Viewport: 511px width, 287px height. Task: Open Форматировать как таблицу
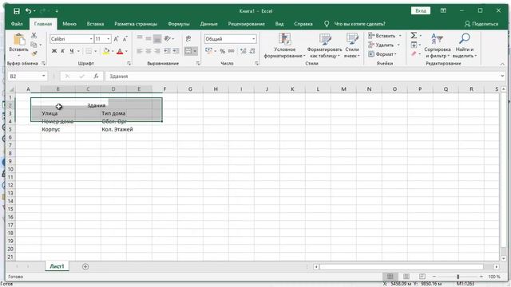pos(324,45)
